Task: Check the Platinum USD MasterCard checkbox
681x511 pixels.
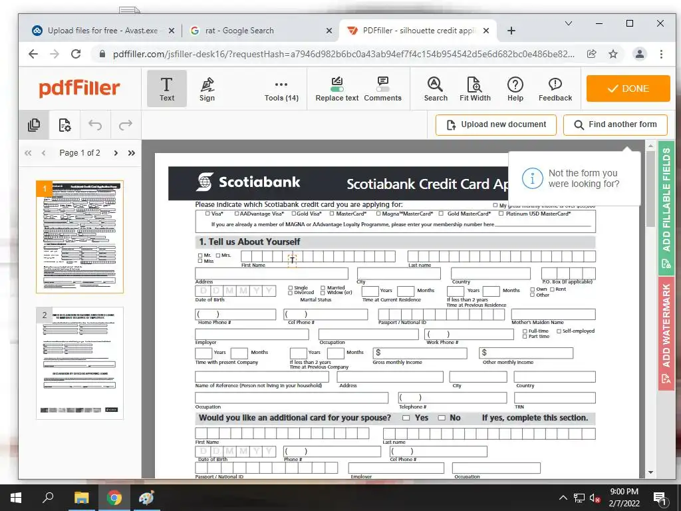Action: (501, 214)
